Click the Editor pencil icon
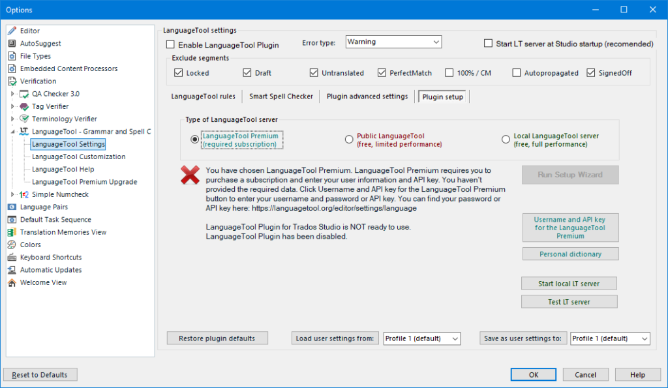The width and height of the screenshot is (668, 388). coord(12,31)
